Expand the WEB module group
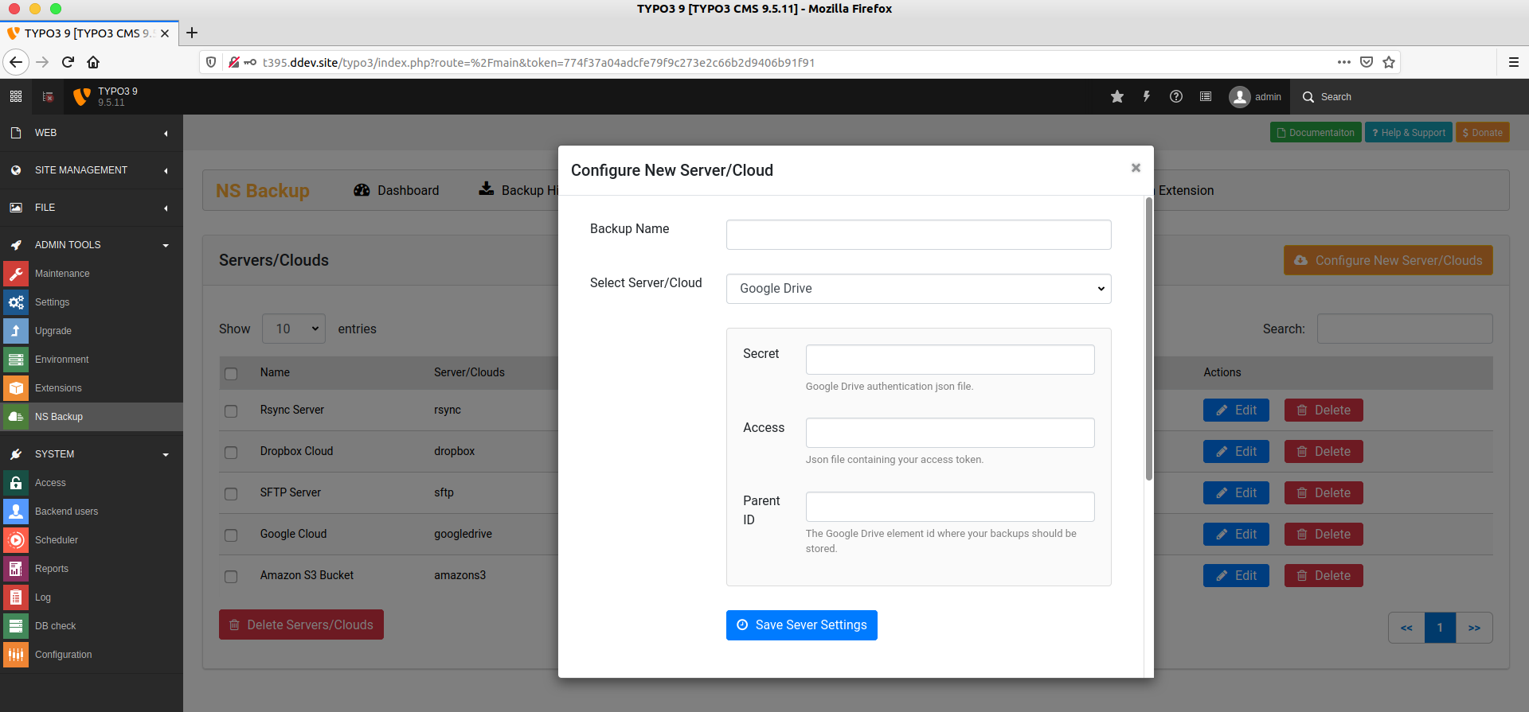 [92, 133]
